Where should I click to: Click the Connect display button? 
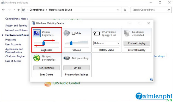point(137,43)
